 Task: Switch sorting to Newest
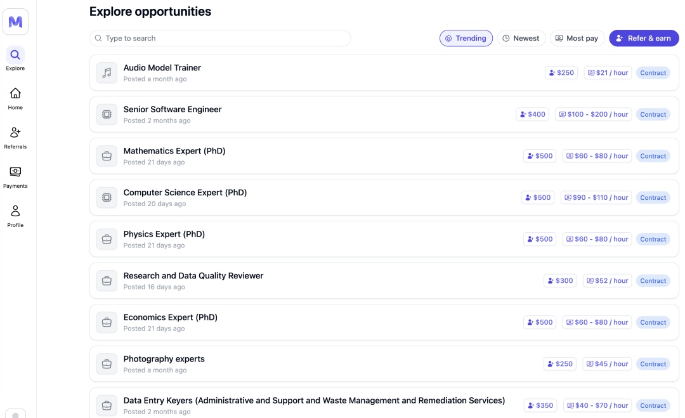pos(521,38)
